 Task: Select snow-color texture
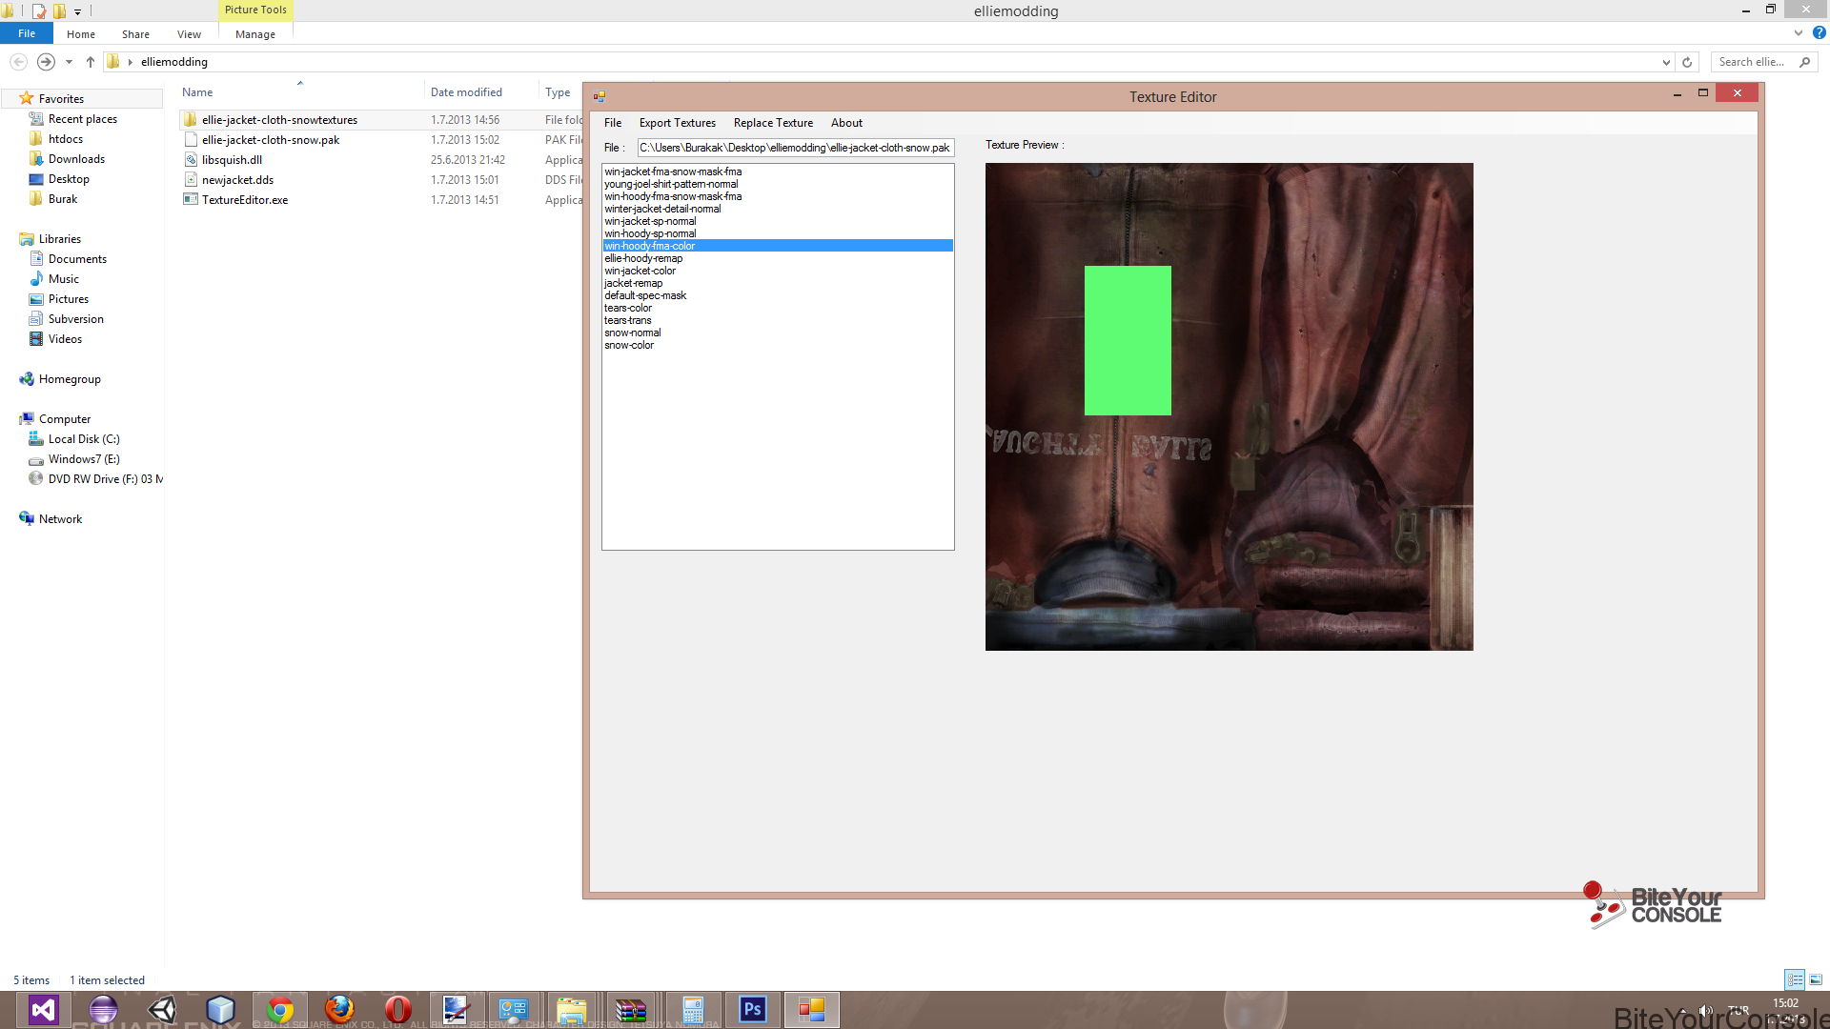pos(629,345)
